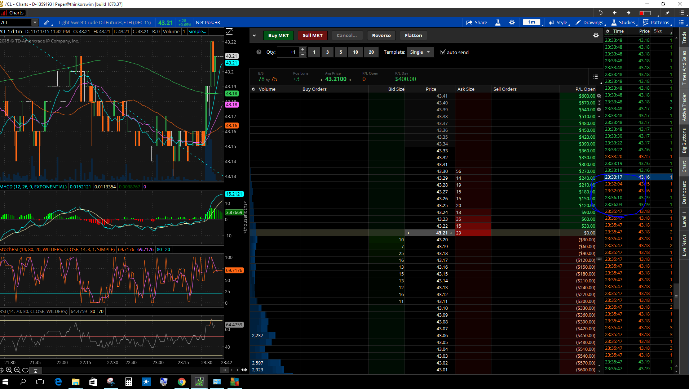Click the link symbol chain icon
The width and height of the screenshot is (689, 389).
tap(47, 22)
